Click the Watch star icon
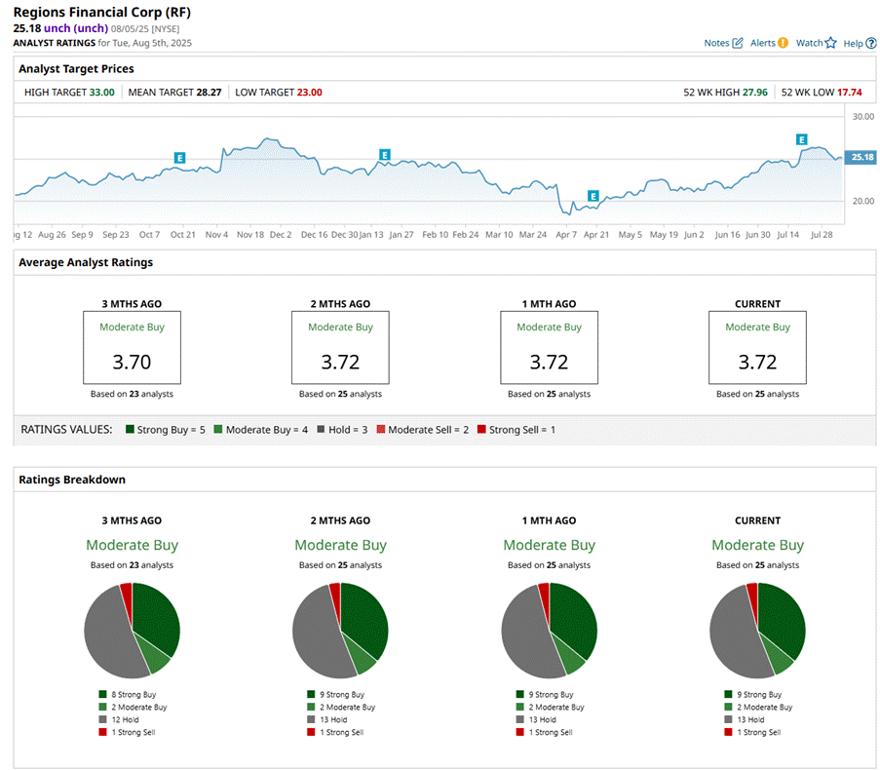Viewport: 880px width, 770px height. (x=830, y=43)
